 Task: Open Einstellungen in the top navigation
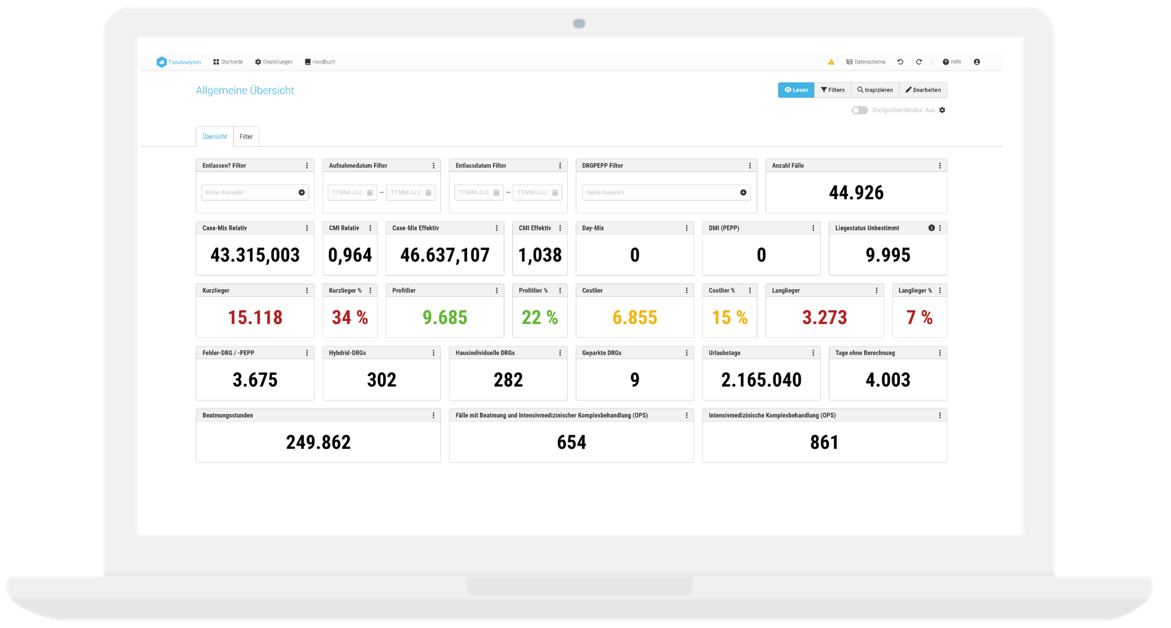274,62
